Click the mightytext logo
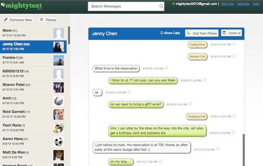 (21, 6)
